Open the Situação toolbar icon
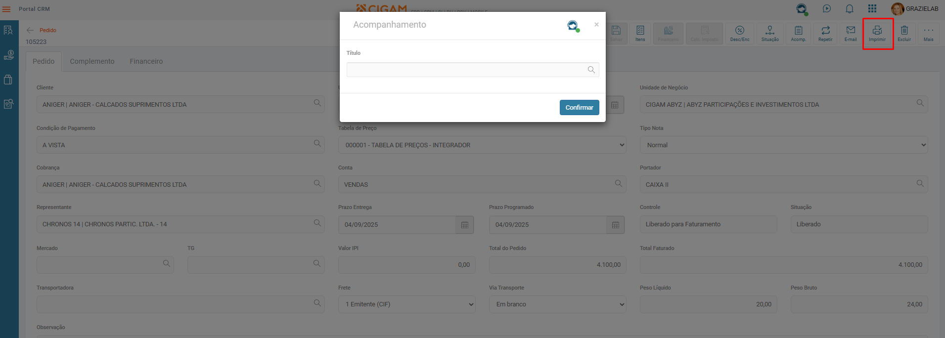 (x=769, y=33)
